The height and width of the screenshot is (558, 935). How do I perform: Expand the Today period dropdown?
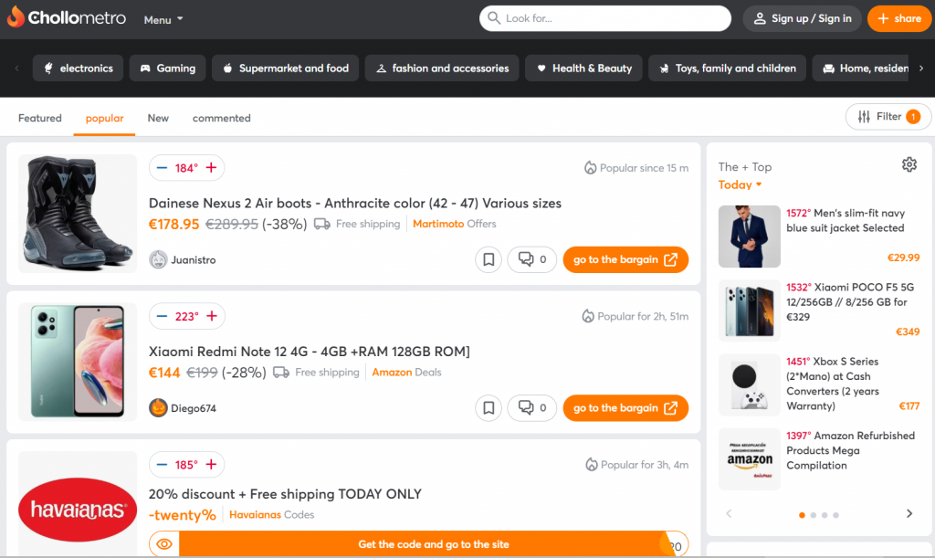(740, 184)
